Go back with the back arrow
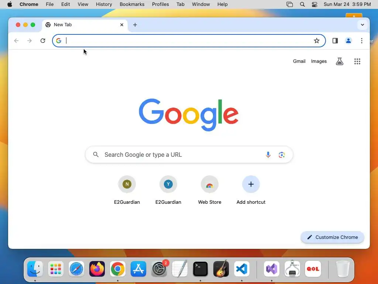Viewport: 378px width, 284px height. 16,41
